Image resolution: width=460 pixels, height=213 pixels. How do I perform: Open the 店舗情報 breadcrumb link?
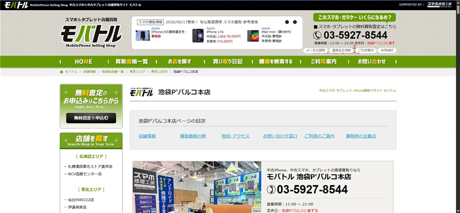coord(90,72)
